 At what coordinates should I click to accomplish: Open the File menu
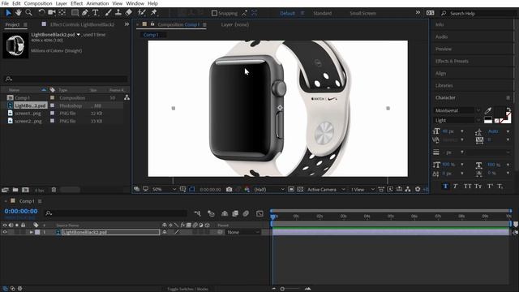(x=5, y=3)
